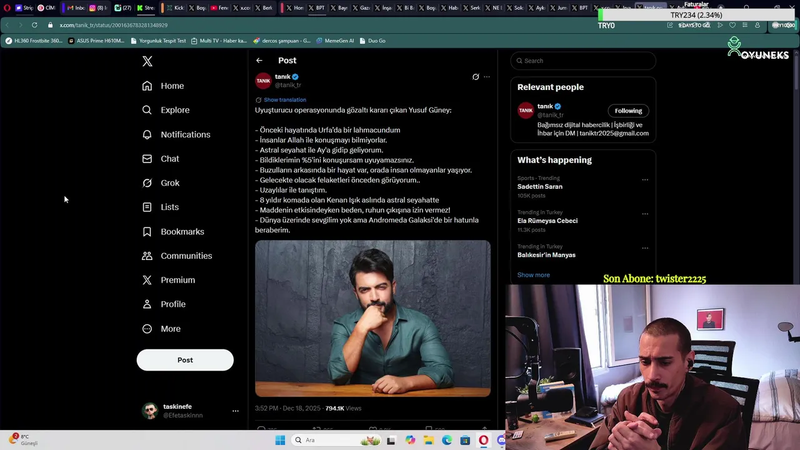This screenshot has width=800, height=450.
Task: Click the Communities people icon
Action: 147,256
